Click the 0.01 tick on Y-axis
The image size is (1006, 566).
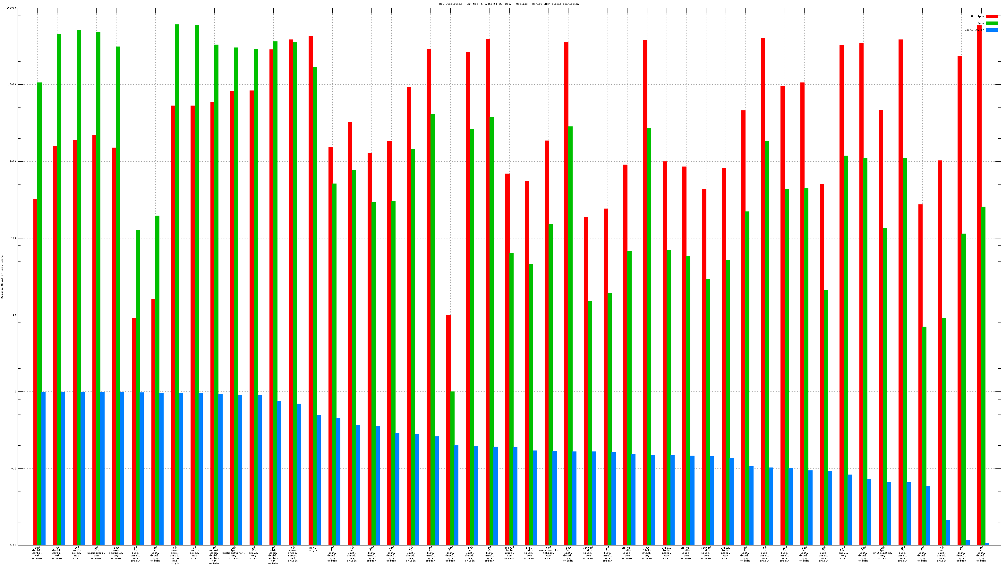pos(13,545)
